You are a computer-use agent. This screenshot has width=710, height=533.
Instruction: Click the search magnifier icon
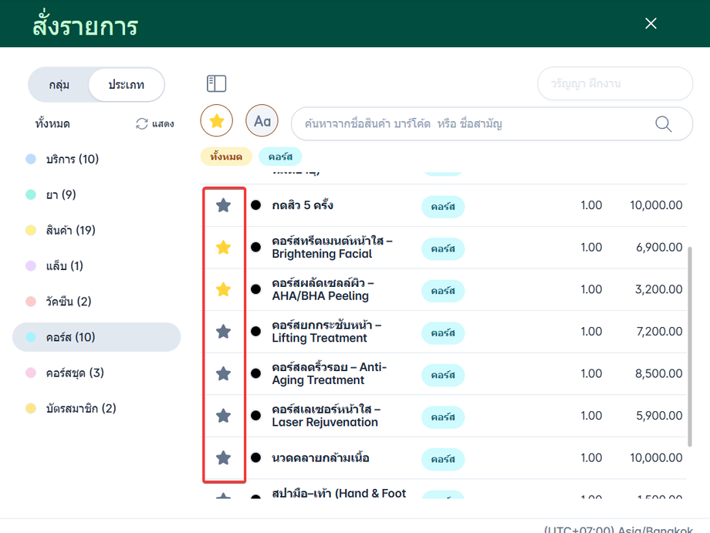[662, 123]
